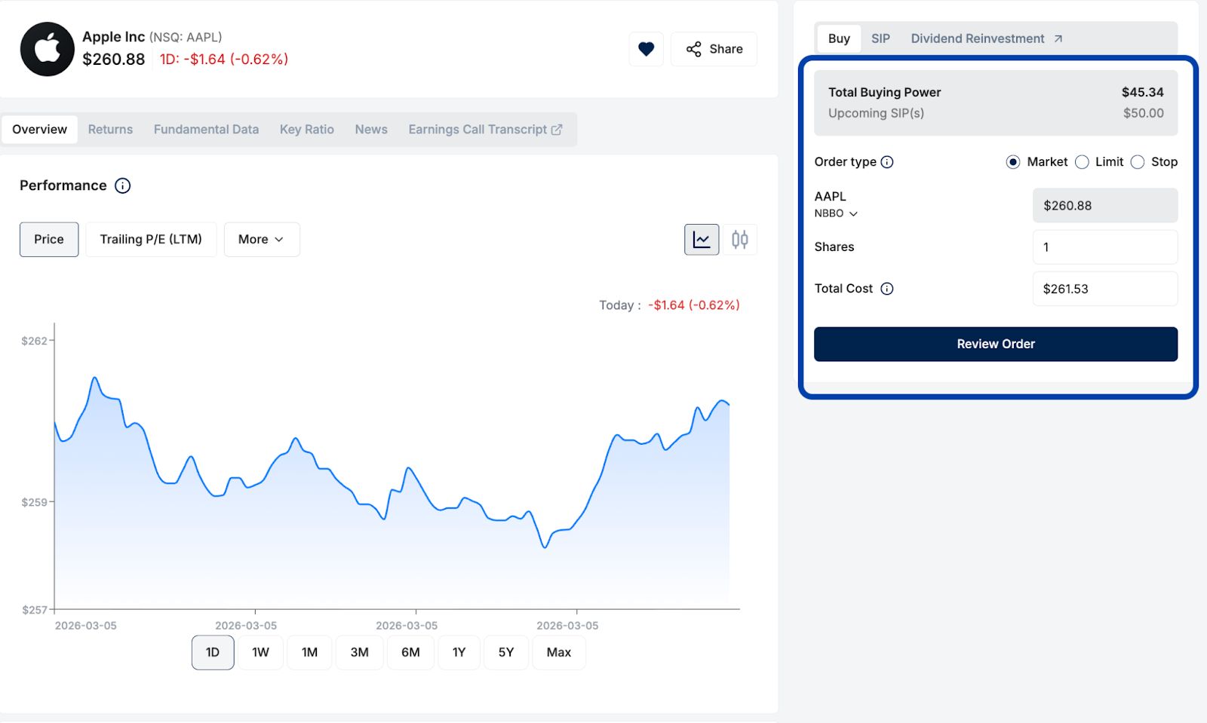The image size is (1207, 723).
Task: Open Earnings Call Transcript external link
Action: [485, 130]
